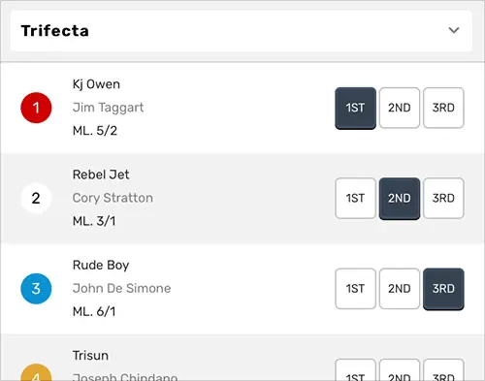Click the yellow number 4 saddle badge
The image size is (485, 381).
point(36,372)
